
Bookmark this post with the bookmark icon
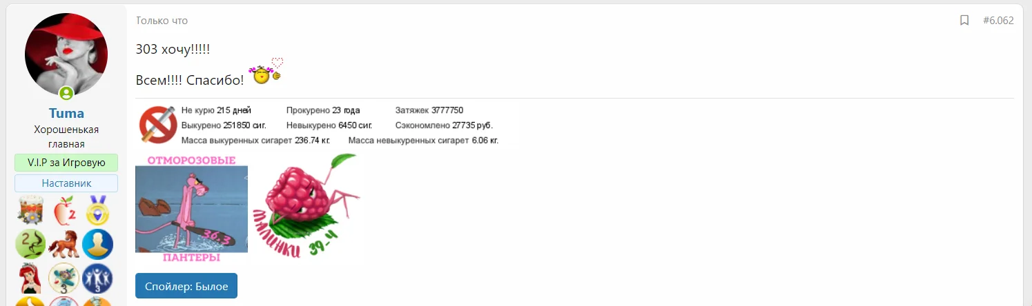coord(964,21)
